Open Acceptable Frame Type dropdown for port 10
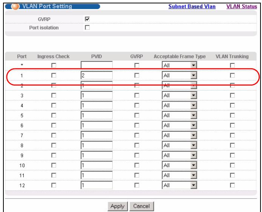The width and height of the screenshot is (262, 212). (179, 165)
